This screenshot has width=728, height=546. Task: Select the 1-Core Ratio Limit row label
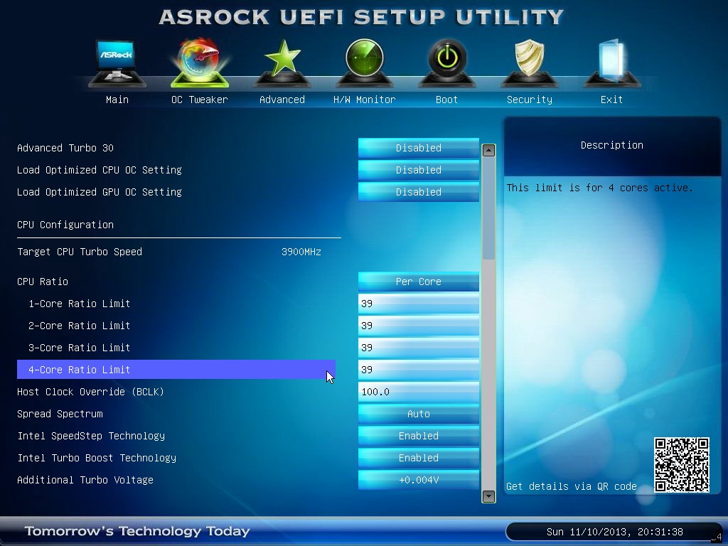click(x=80, y=303)
